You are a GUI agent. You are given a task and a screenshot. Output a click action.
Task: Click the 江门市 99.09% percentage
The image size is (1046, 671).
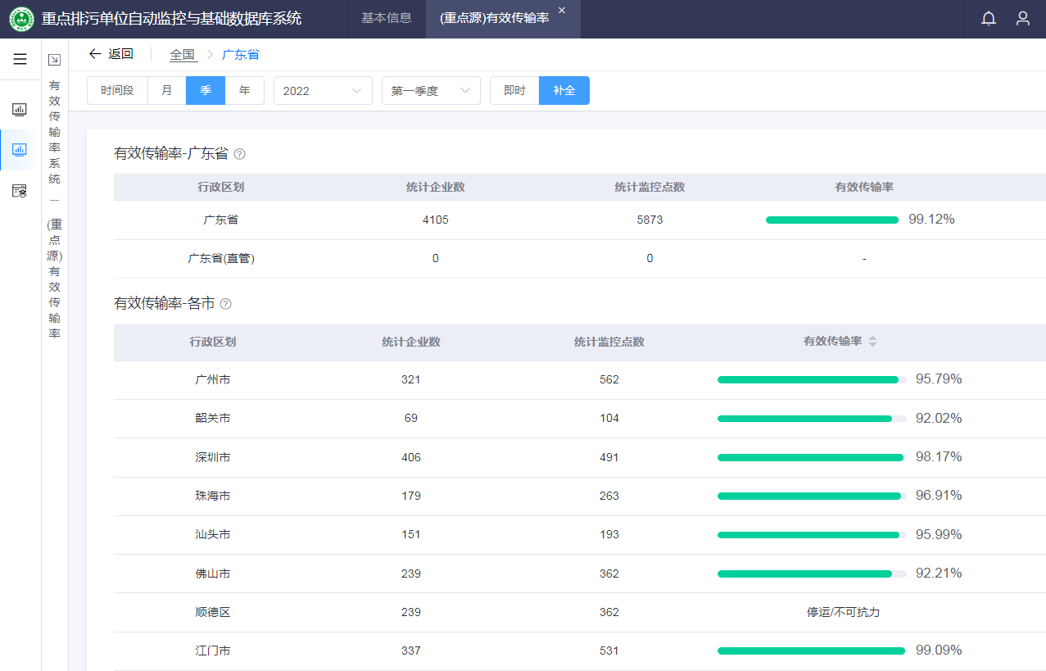click(x=939, y=650)
